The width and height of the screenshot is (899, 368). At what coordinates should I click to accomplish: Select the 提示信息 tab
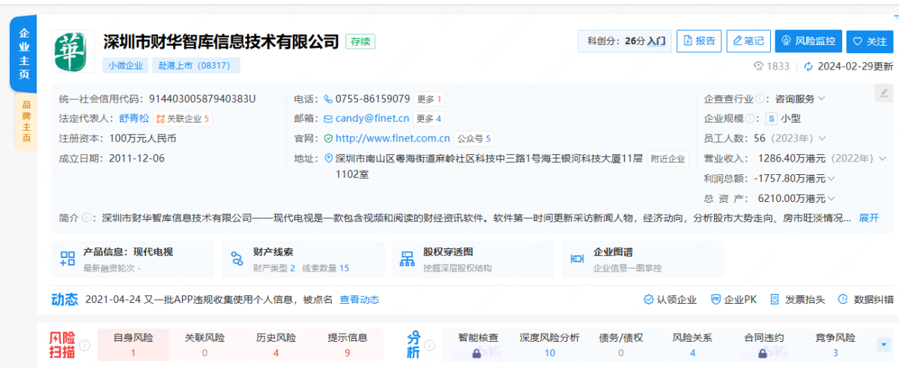pos(348,345)
